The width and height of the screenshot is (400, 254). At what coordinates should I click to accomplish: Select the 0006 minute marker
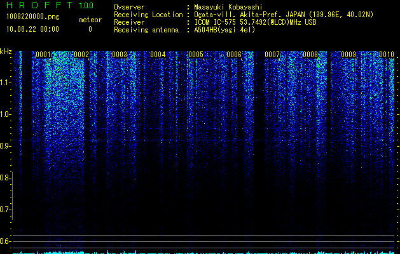pyautogui.click(x=234, y=55)
